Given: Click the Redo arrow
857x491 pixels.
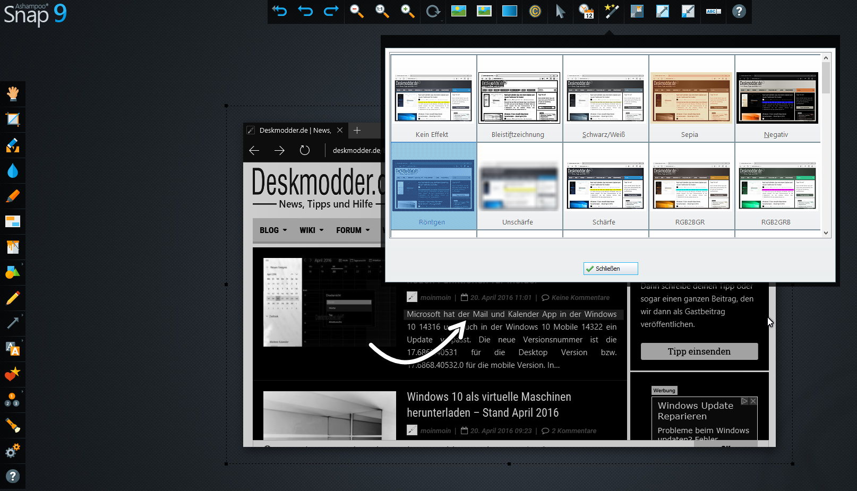Looking at the screenshot, I should [331, 11].
